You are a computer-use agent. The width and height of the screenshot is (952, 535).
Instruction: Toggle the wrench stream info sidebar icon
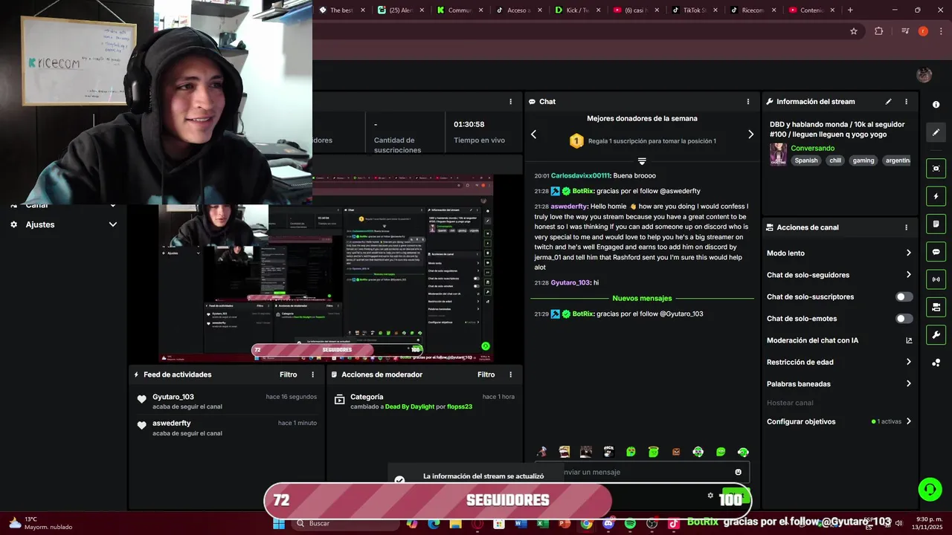[x=936, y=334]
